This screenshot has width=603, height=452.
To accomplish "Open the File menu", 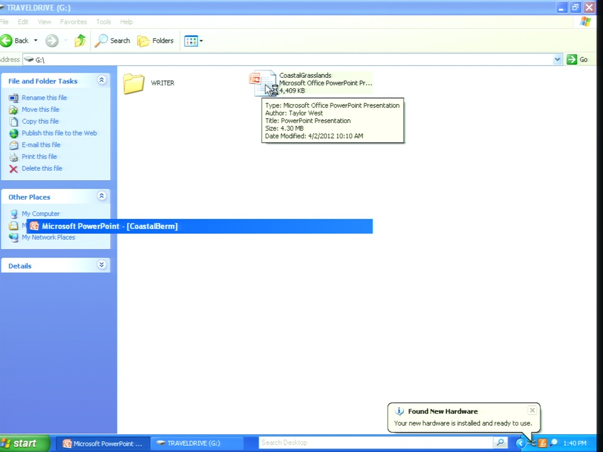I will (4, 22).
